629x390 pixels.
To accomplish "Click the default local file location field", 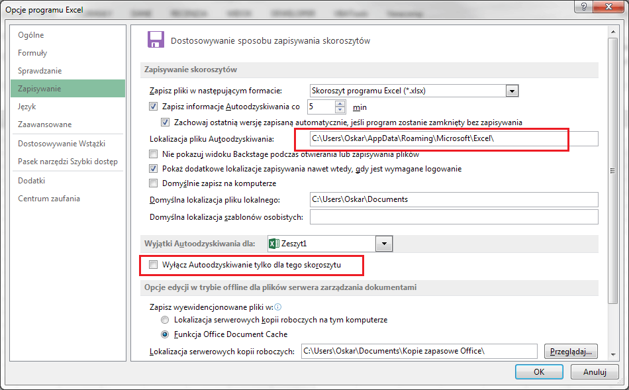I will 454,199.
